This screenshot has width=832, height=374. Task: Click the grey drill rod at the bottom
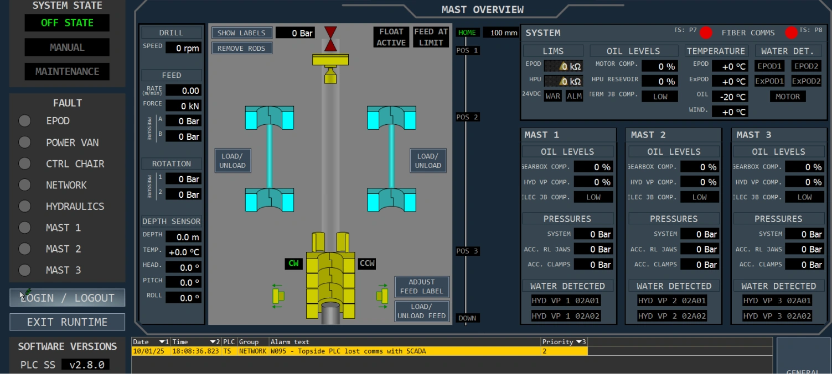pyautogui.click(x=330, y=313)
